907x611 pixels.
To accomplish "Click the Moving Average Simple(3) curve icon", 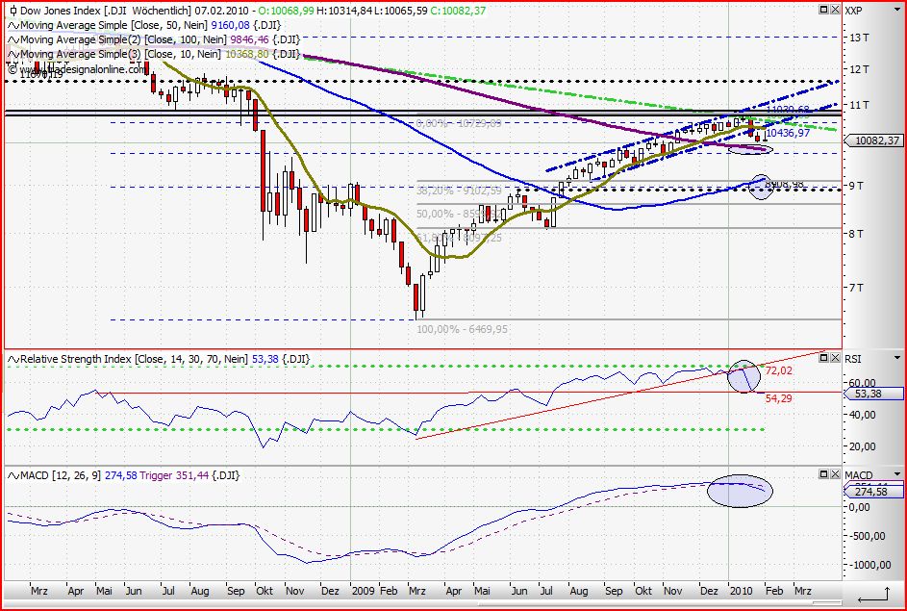I will tap(13, 54).
